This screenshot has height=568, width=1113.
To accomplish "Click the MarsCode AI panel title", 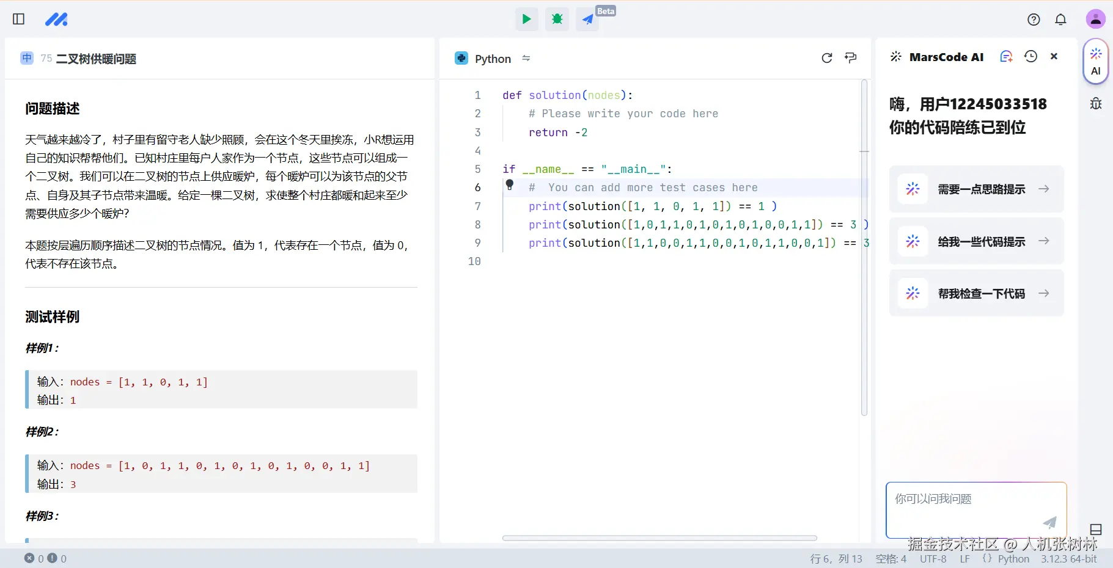I will point(946,57).
